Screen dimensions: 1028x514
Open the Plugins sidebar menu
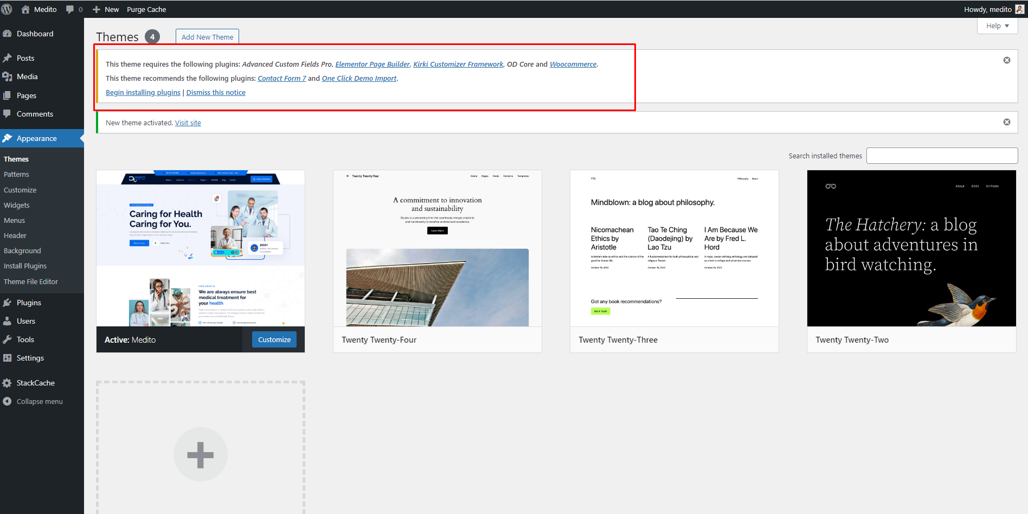29,303
